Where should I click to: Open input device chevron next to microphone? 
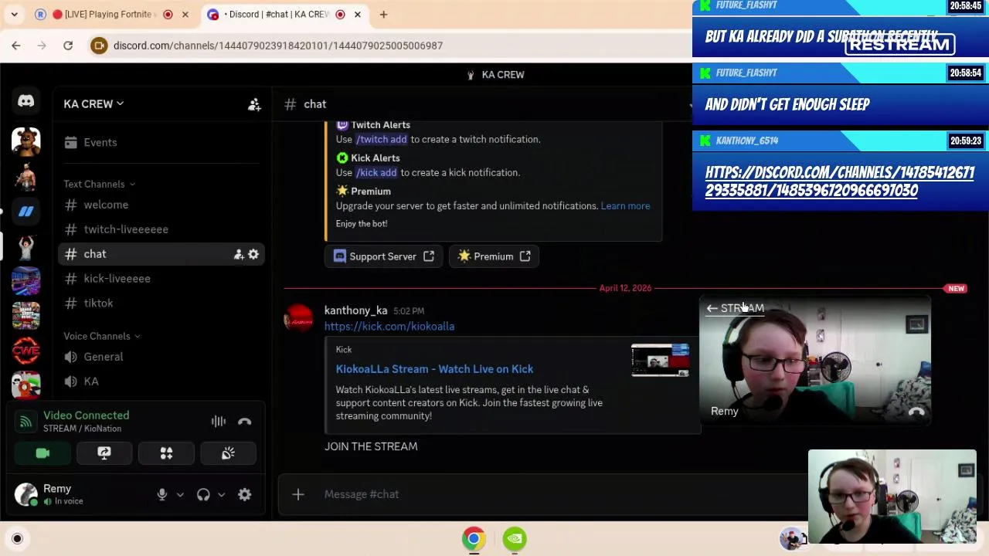point(180,495)
